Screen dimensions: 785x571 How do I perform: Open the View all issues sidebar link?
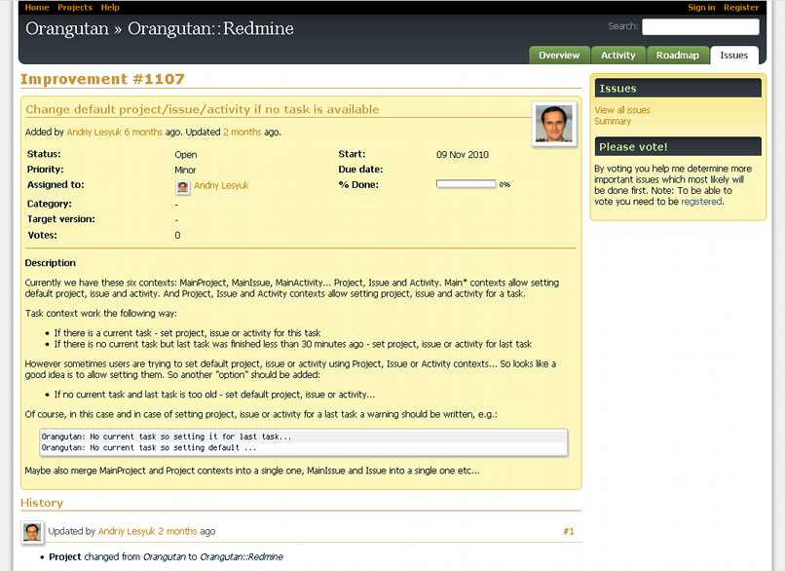622,110
